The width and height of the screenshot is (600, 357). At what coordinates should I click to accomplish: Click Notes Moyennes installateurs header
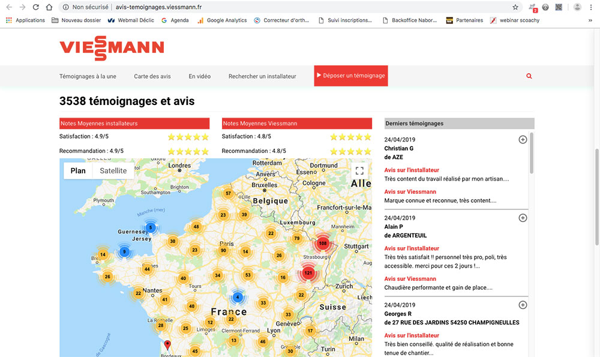point(134,123)
